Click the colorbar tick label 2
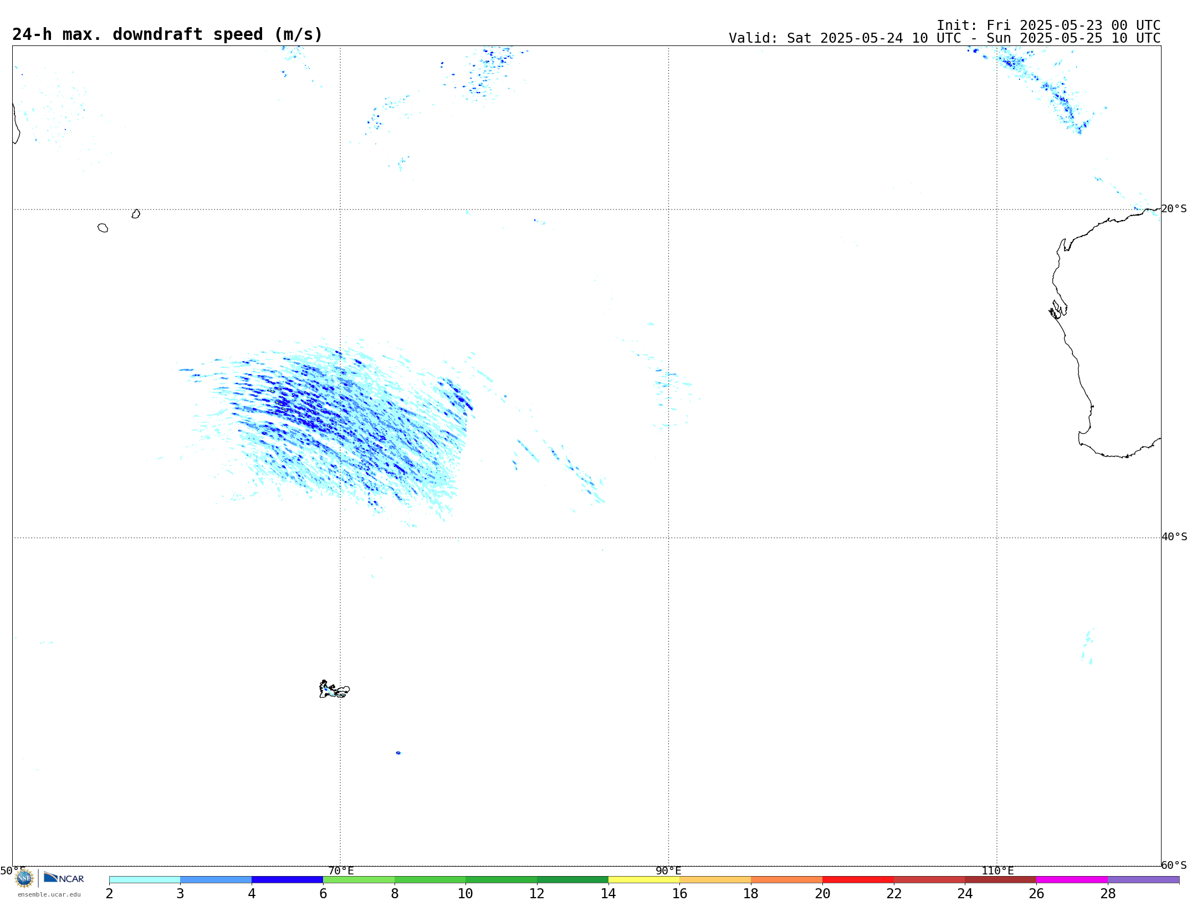The width and height of the screenshot is (1197, 901). click(x=109, y=893)
